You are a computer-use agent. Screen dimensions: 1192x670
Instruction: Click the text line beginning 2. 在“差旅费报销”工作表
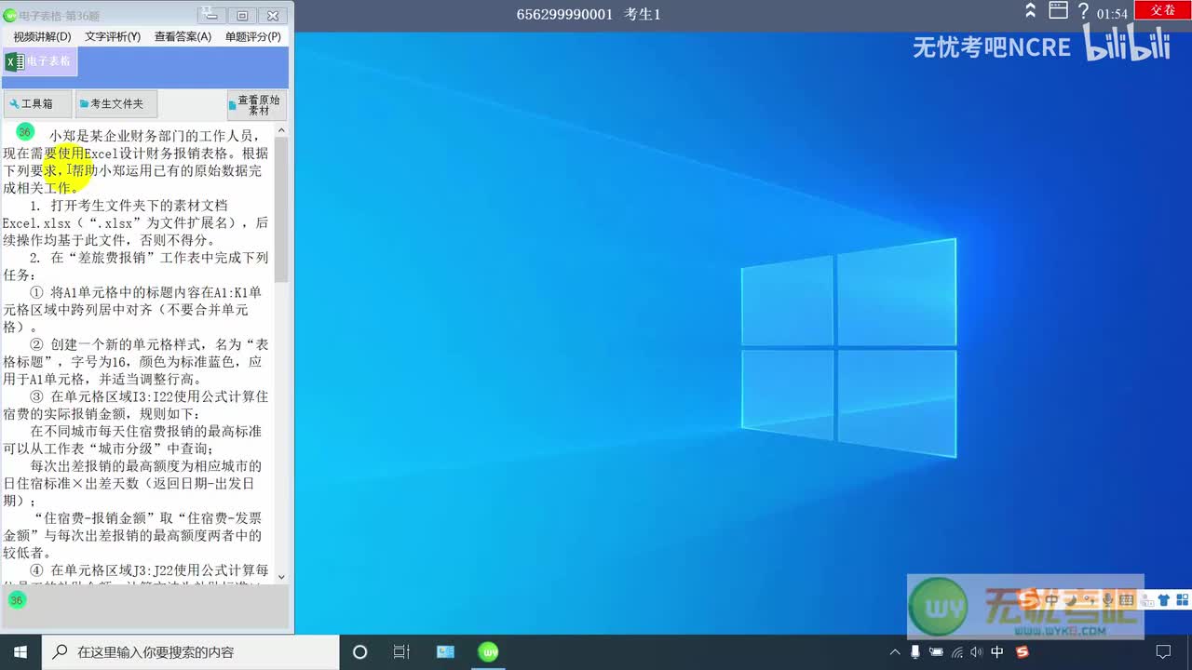(149, 258)
